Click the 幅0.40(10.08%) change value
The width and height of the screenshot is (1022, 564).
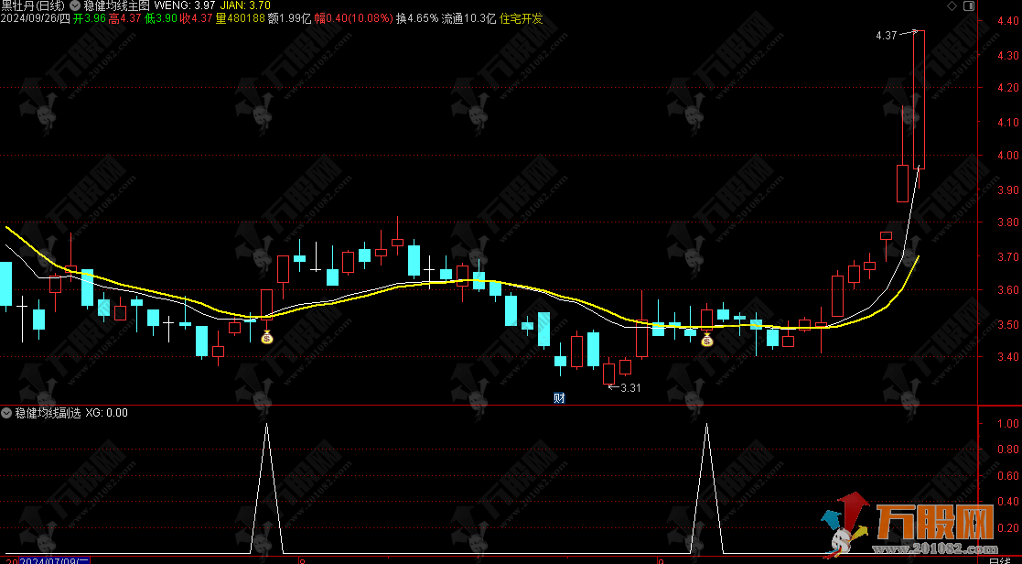tap(353, 18)
